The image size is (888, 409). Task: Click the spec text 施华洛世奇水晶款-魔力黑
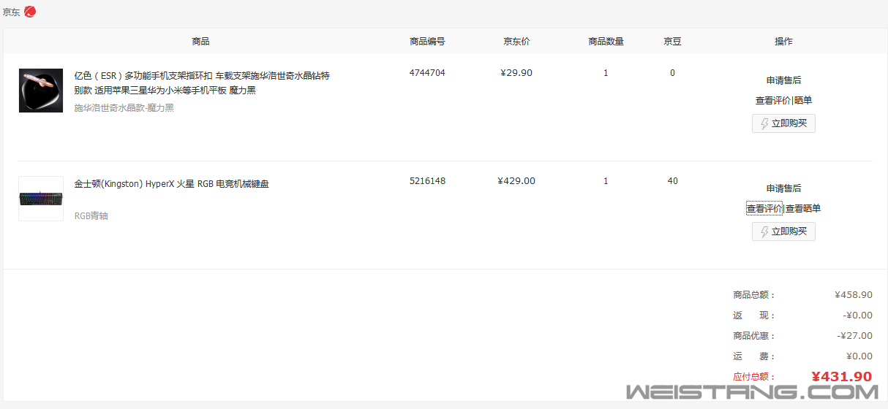coord(124,108)
